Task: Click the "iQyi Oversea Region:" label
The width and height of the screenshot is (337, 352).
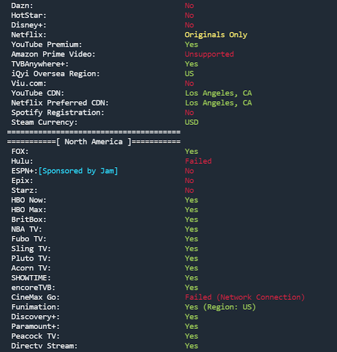Action: [56, 74]
